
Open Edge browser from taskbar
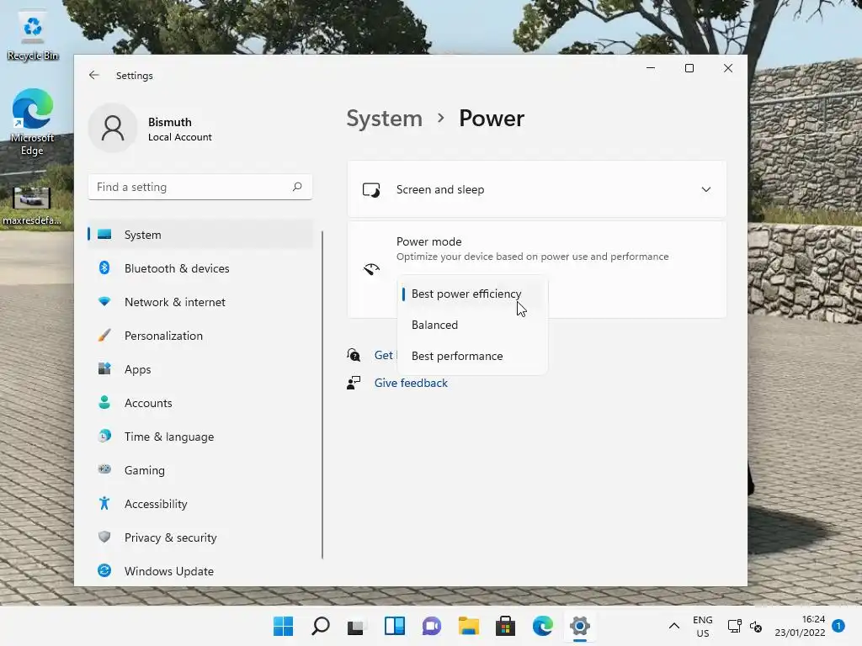(x=543, y=626)
